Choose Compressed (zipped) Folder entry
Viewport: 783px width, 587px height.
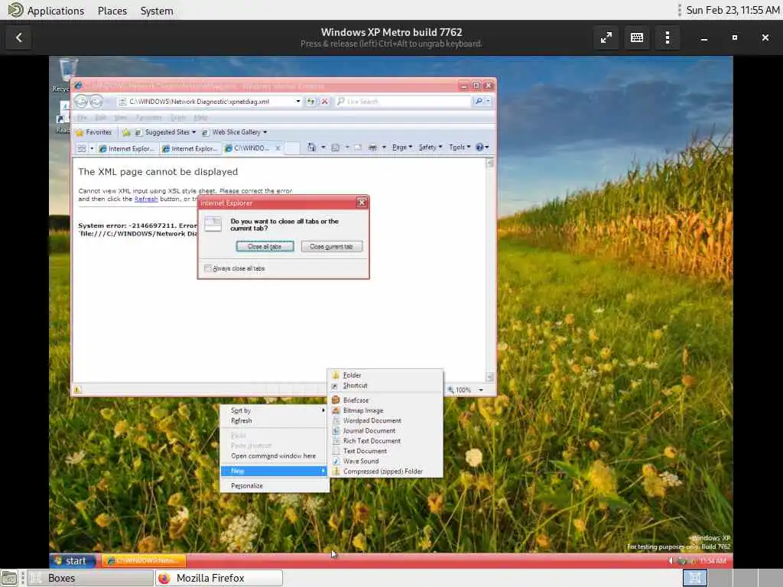click(x=385, y=471)
